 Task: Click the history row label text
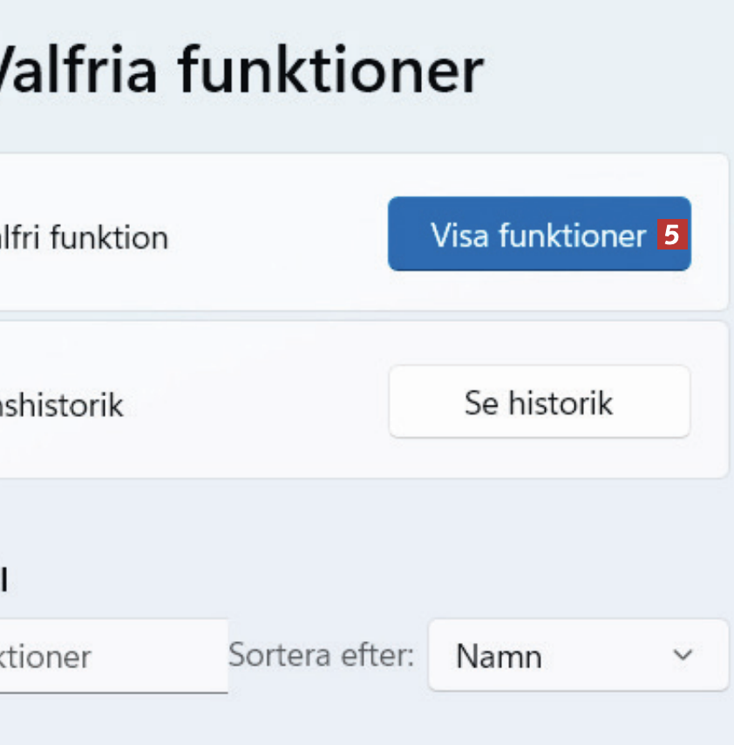61,406
